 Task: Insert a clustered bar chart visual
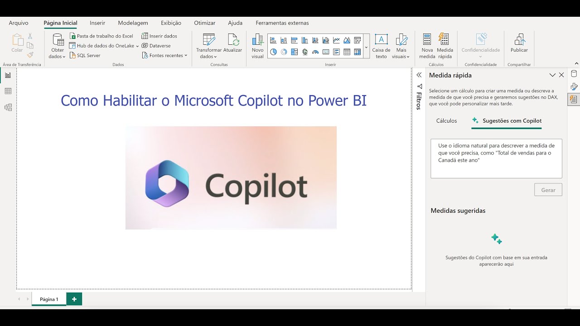(x=294, y=40)
